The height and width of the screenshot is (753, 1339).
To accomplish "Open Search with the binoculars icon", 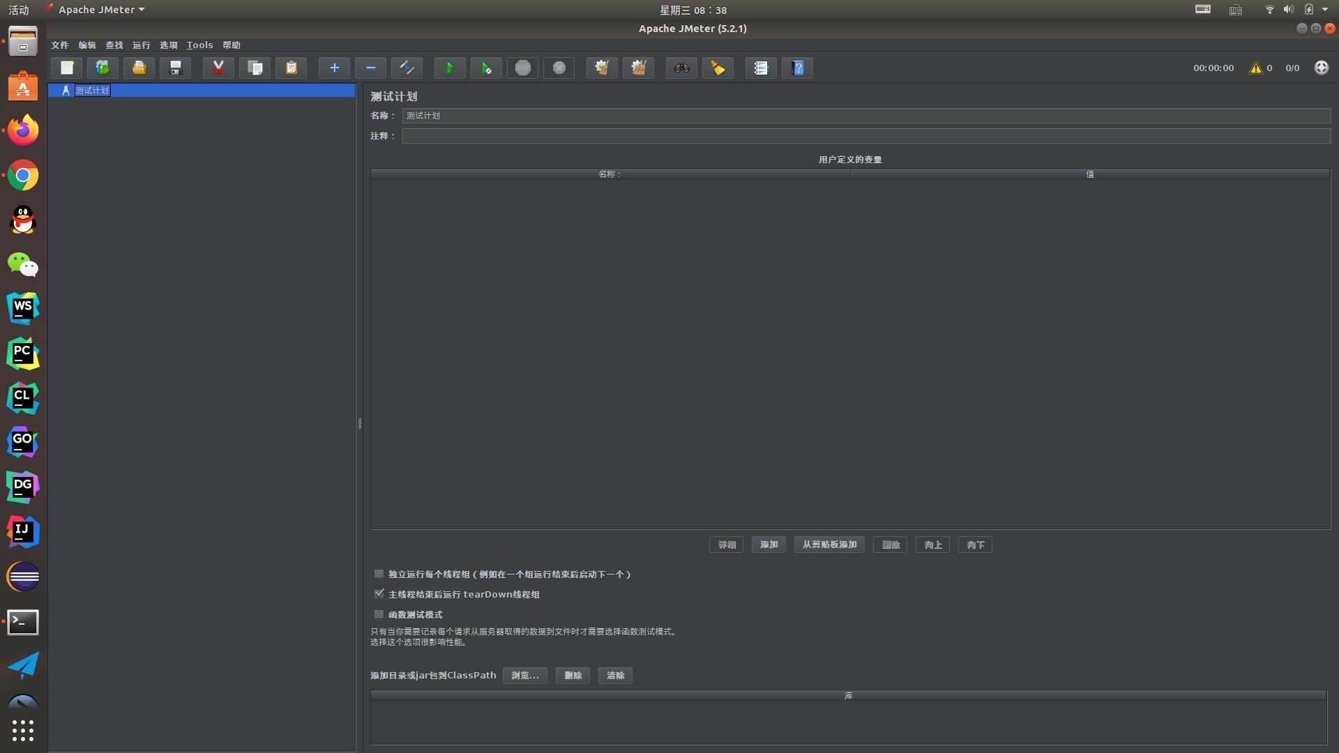I will pos(681,68).
